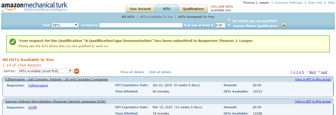The height and width of the screenshot is (115, 336).
Task: Click the minimum pay amount field
Action: [220, 25]
